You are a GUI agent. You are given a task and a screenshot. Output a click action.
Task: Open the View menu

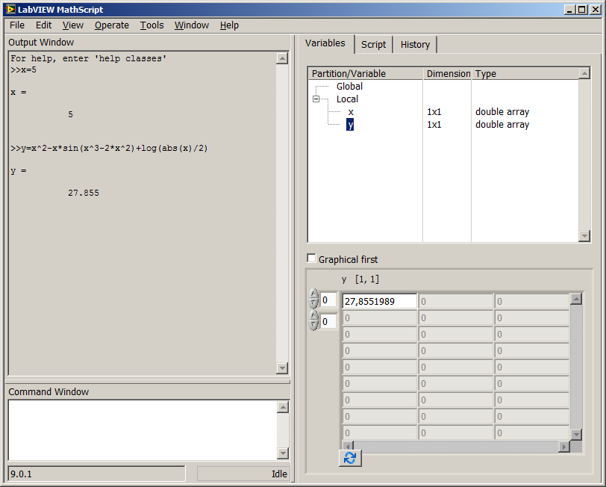pyautogui.click(x=72, y=25)
